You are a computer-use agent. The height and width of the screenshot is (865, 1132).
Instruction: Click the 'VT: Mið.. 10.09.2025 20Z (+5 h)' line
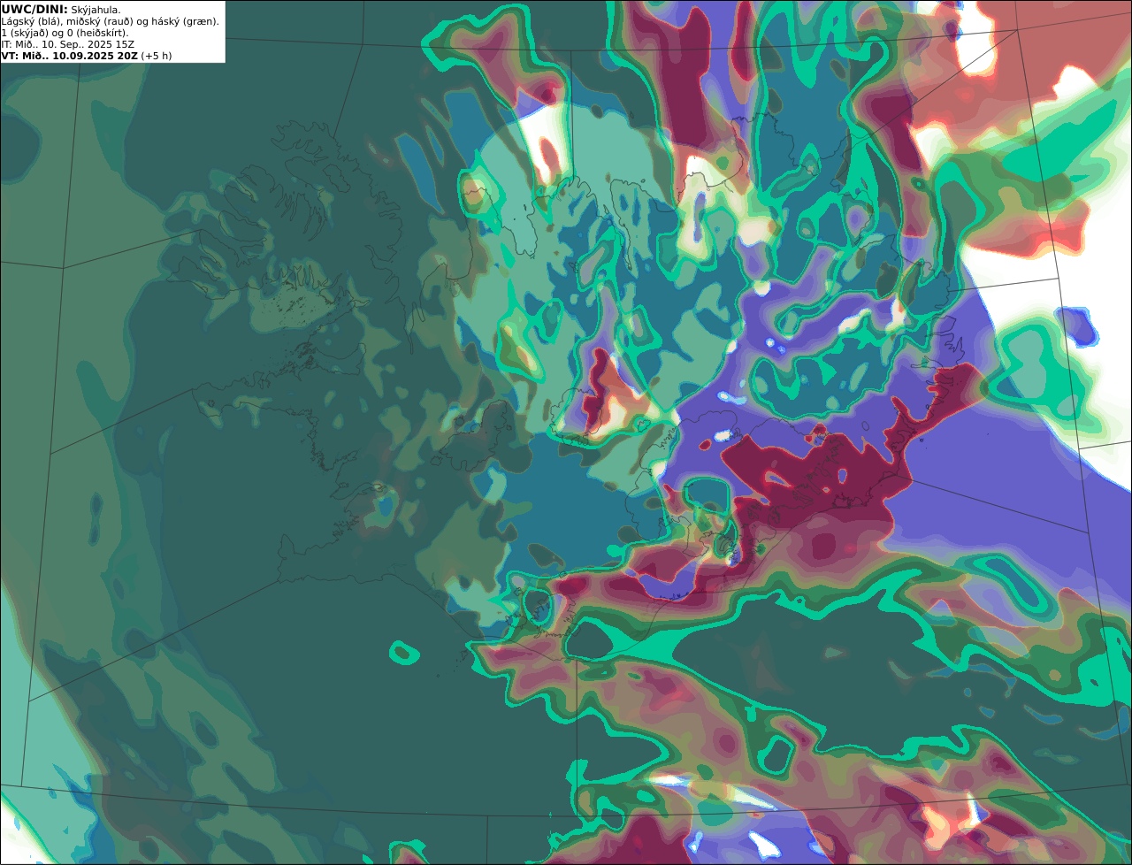tap(87, 56)
